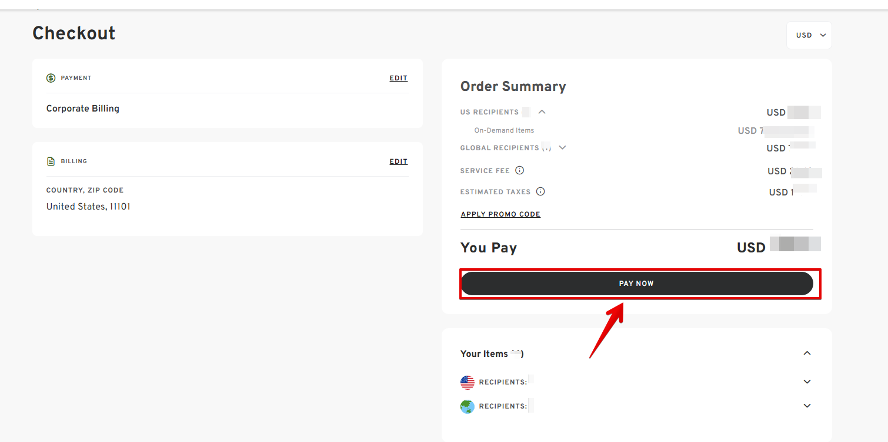
Task: Open the USD currency dropdown
Action: (x=809, y=35)
